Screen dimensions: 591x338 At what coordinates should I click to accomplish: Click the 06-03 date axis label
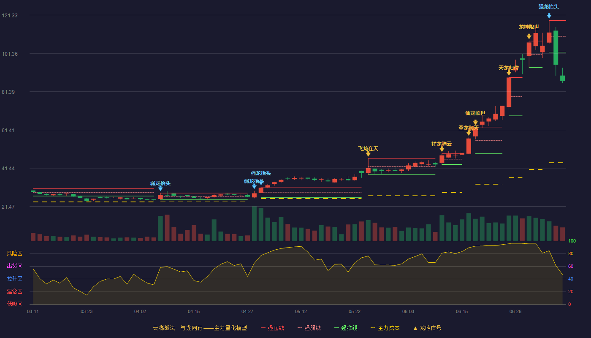(x=408, y=311)
